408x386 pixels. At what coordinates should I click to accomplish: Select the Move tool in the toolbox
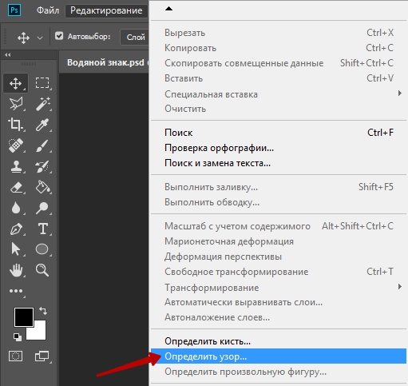point(16,83)
